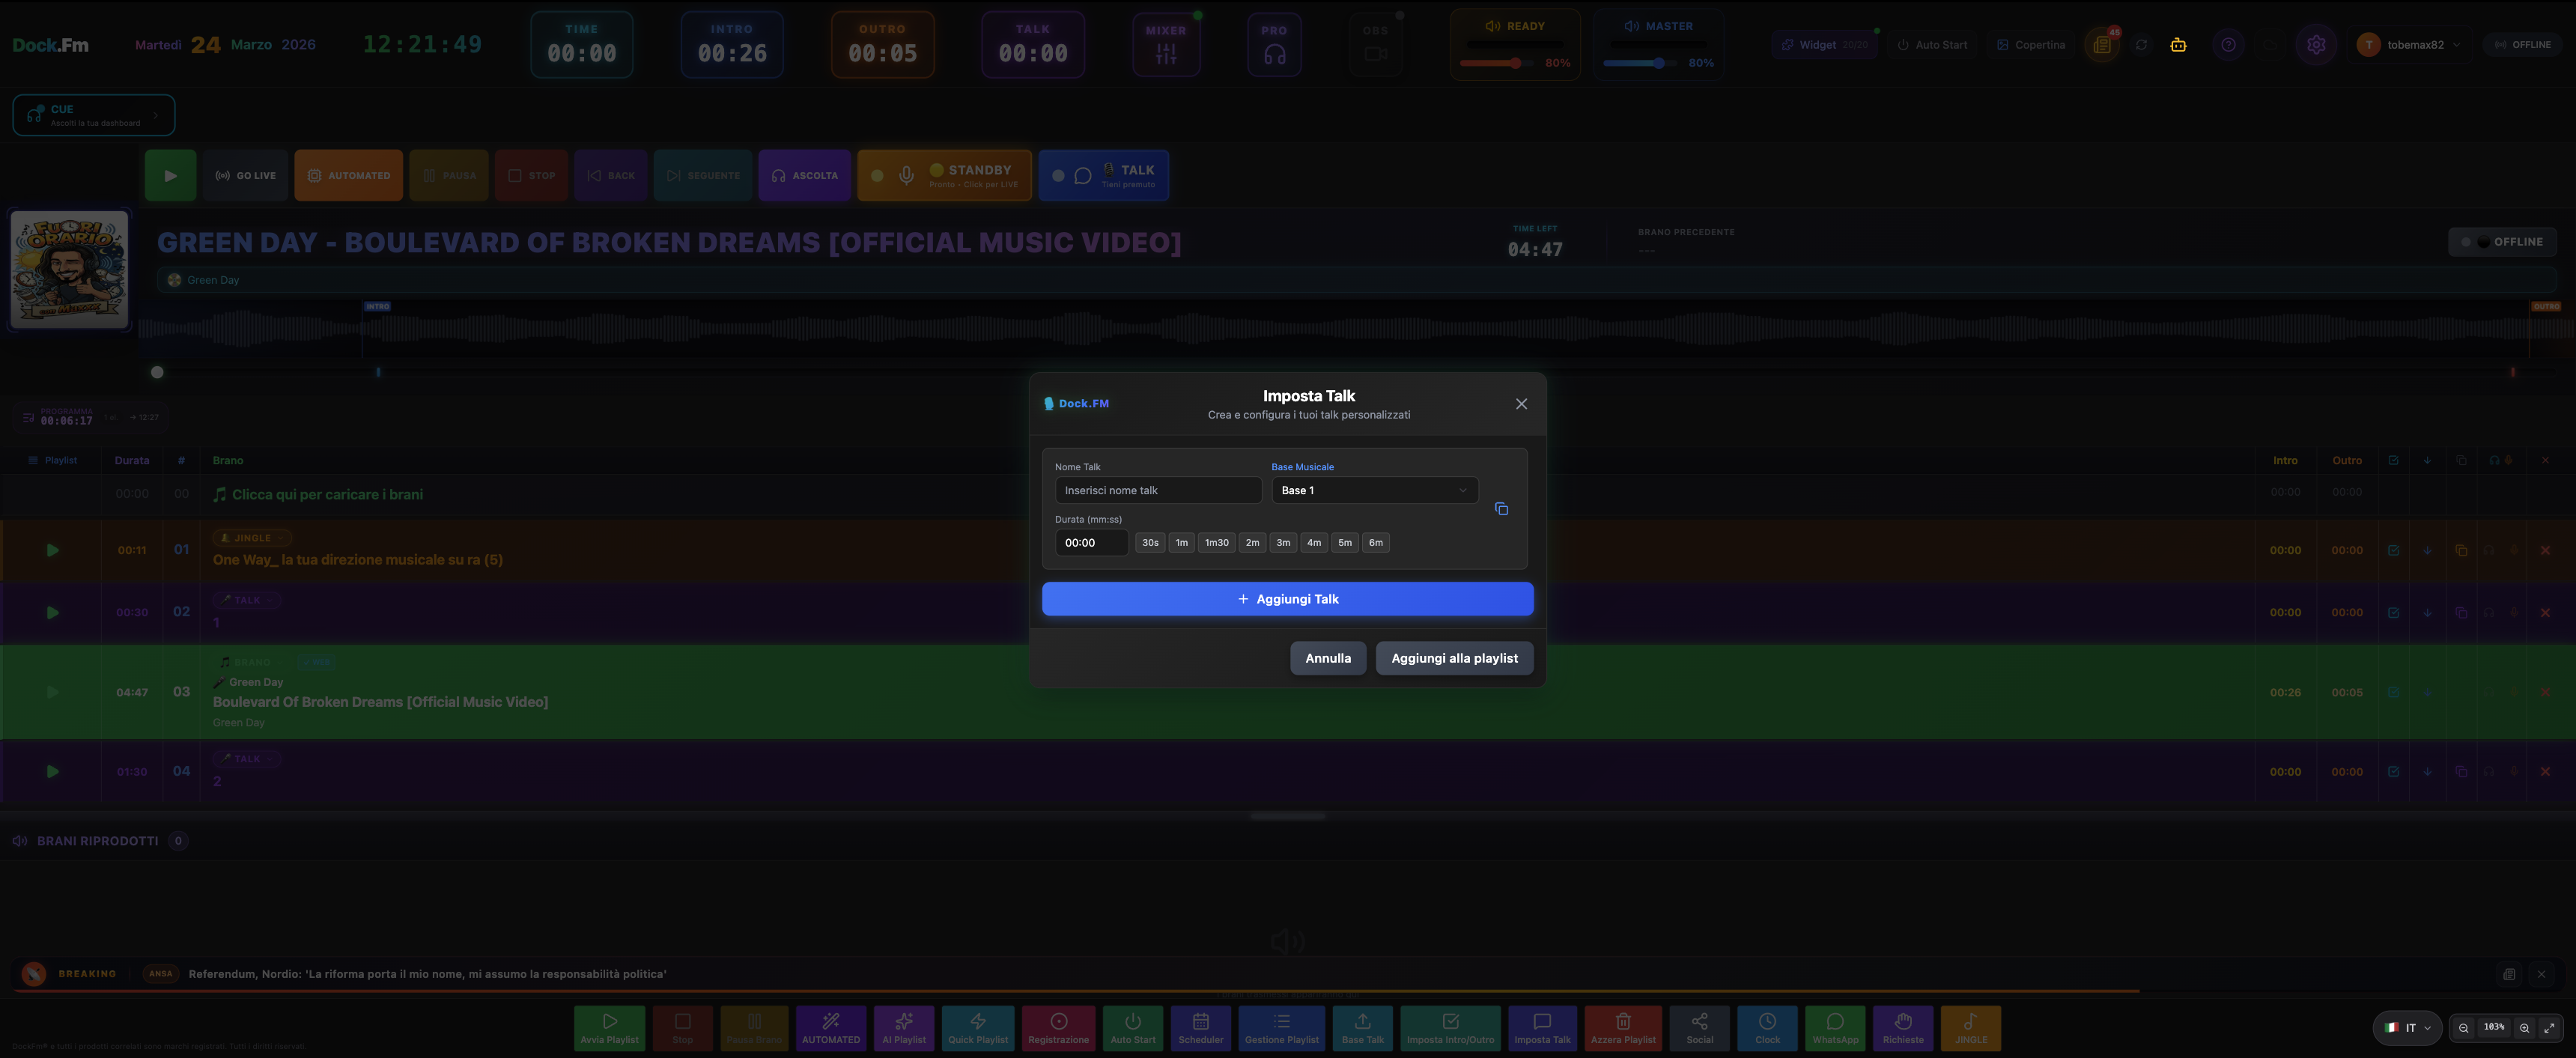Open the IT language selector
Image resolution: width=2576 pixels, height=1058 pixels.
[x=2407, y=1028]
